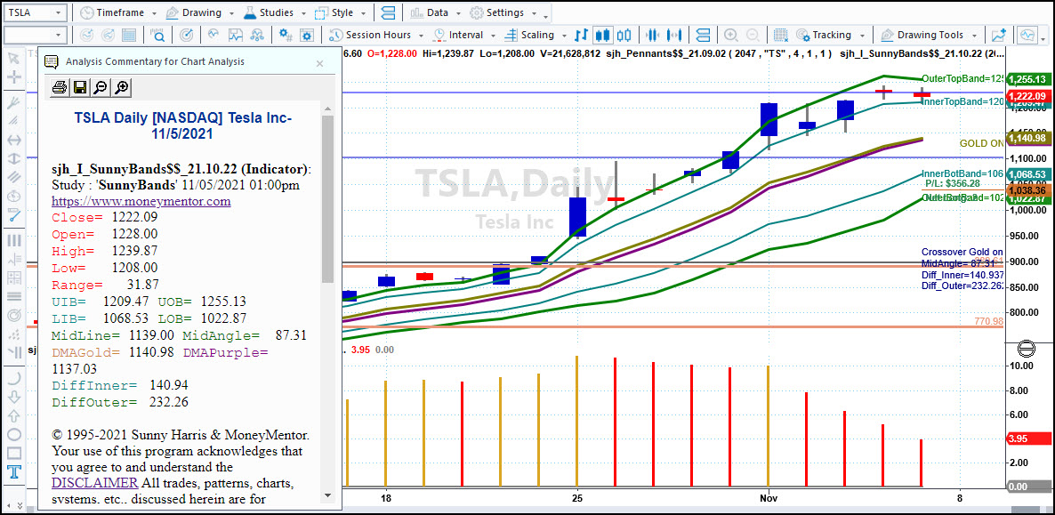Open the Data menu
This screenshot has width=1055, height=515.
(x=435, y=12)
